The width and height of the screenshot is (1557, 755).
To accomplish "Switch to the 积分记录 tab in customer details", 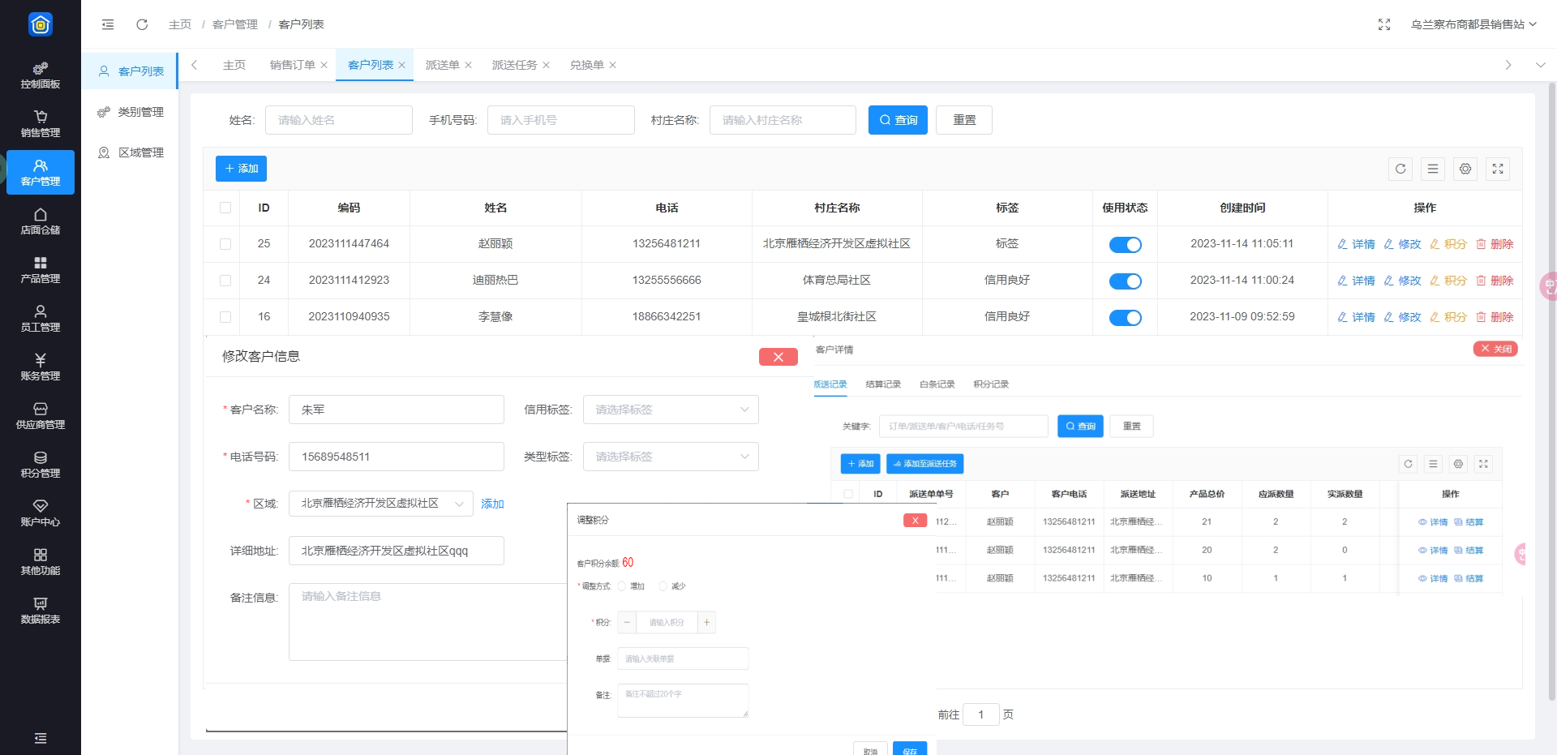I will (990, 384).
